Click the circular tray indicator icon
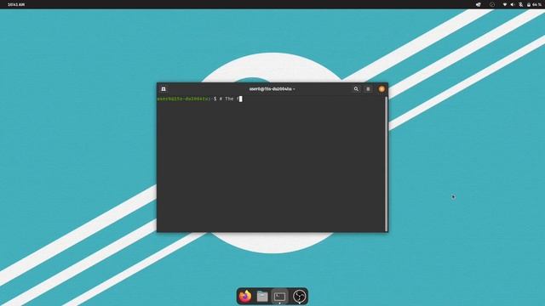The image size is (545, 306). pos(492,4)
